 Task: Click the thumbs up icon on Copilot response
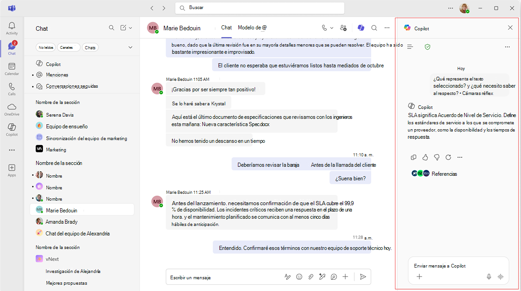coord(425,157)
